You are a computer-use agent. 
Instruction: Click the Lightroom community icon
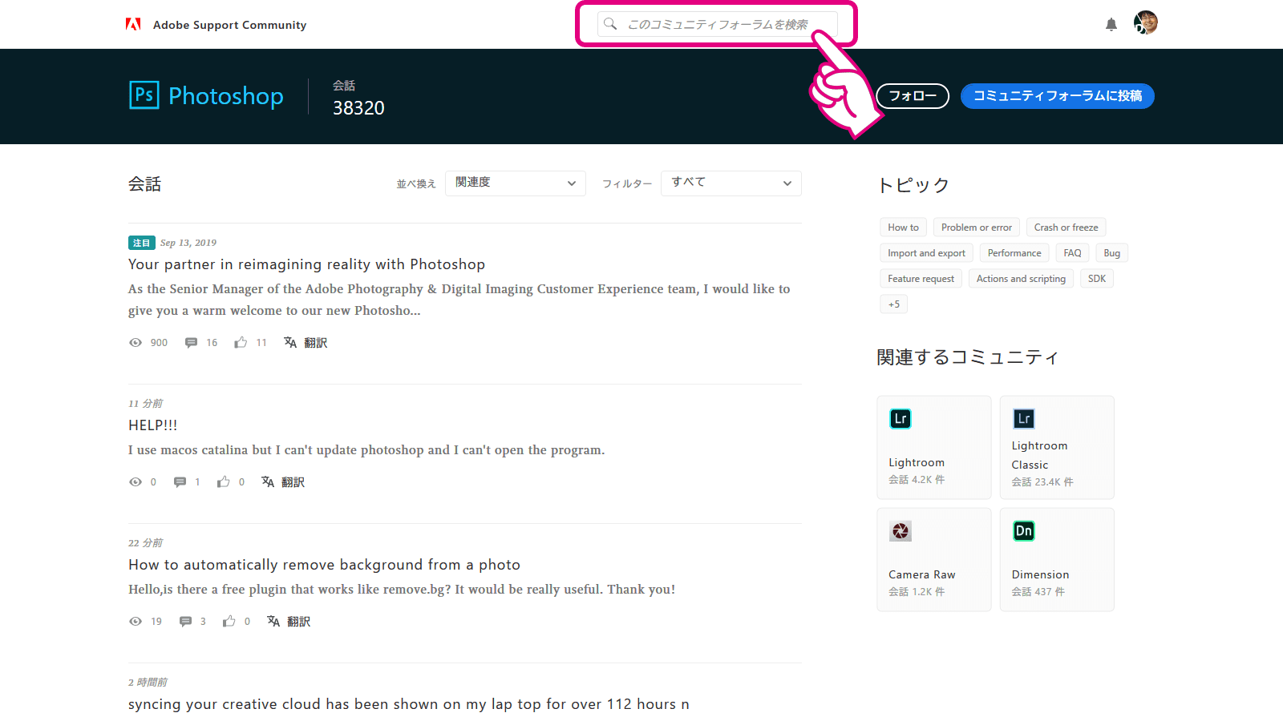(901, 419)
